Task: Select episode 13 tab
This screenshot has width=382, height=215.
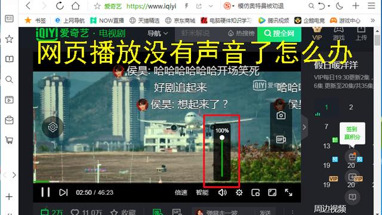Action: pyautogui.click(x=326, y=146)
